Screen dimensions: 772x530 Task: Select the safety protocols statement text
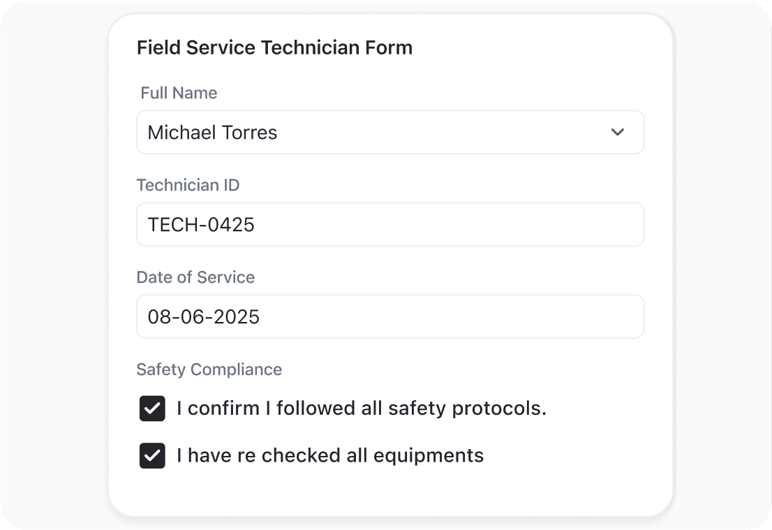click(362, 408)
